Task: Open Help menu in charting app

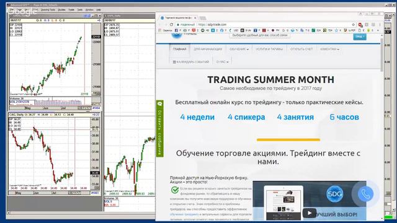Action: click(99, 10)
